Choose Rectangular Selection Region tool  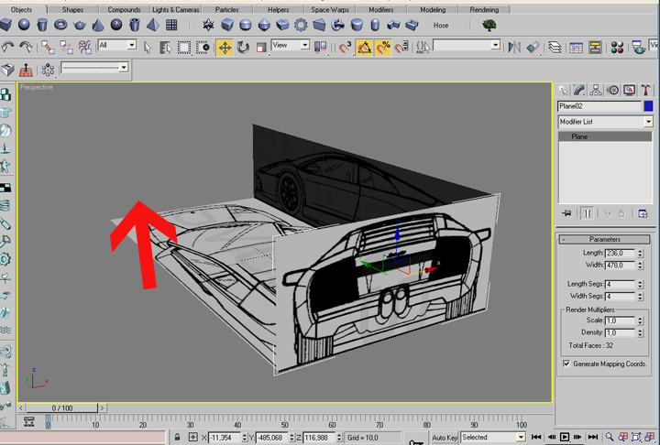coord(184,47)
